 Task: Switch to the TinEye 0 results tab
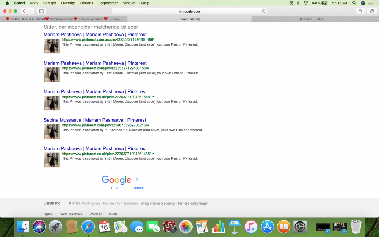coord(312,19)
